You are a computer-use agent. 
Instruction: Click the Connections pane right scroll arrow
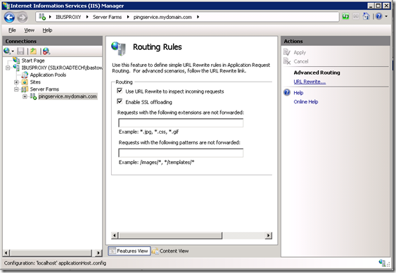(98, 253)
